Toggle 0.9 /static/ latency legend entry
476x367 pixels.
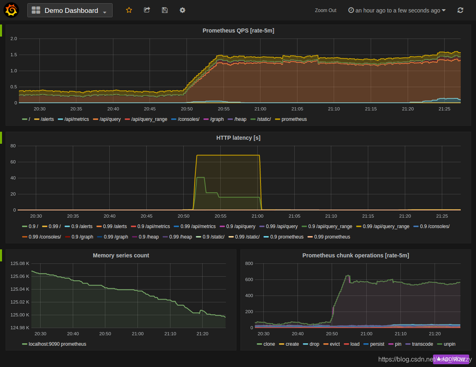(210, 237)
